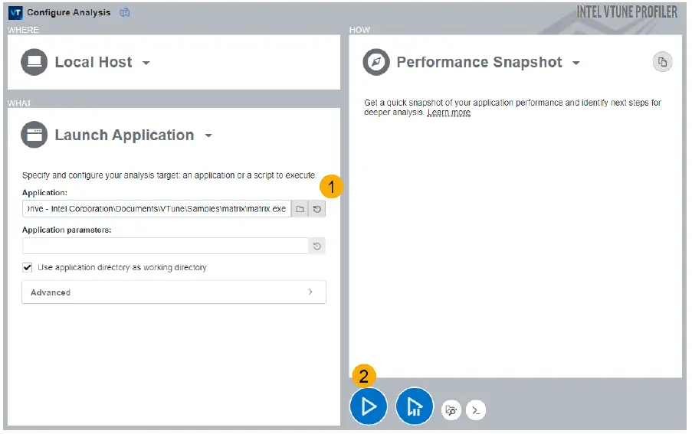The height and width of the screenshot is (434, 692).
Task: Click the copy icon in the Performance Snapshot panel
Action: [x=662, y=62]
